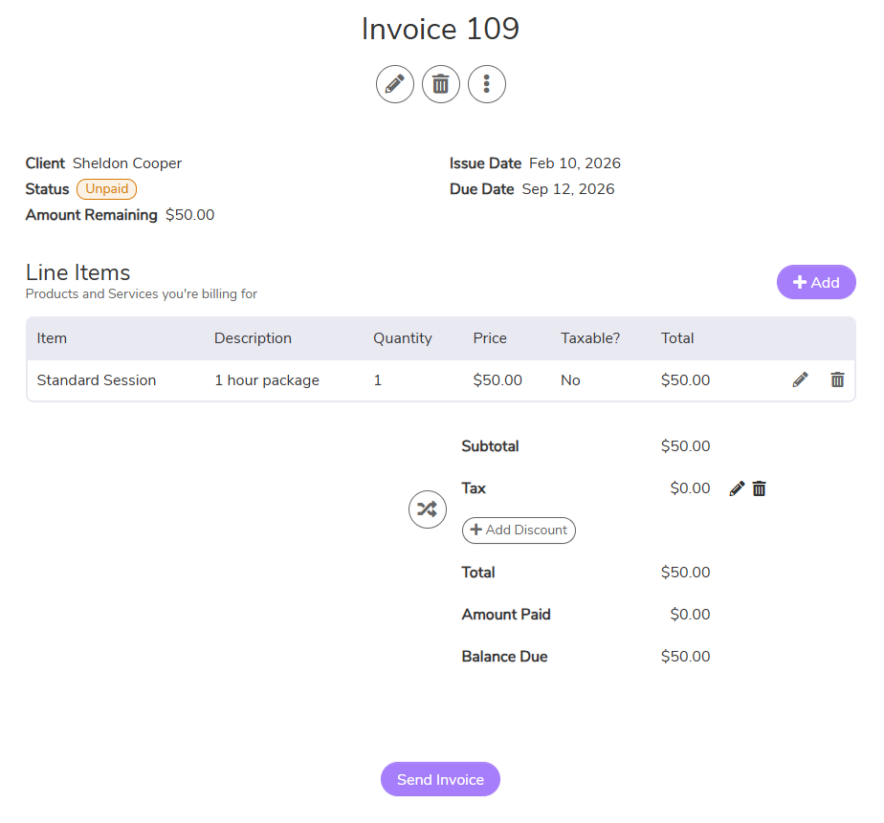This screenshot has width=884, height=823.
Task: Select the Description column header
Action: pyautogui.click(x=253, y=338)
